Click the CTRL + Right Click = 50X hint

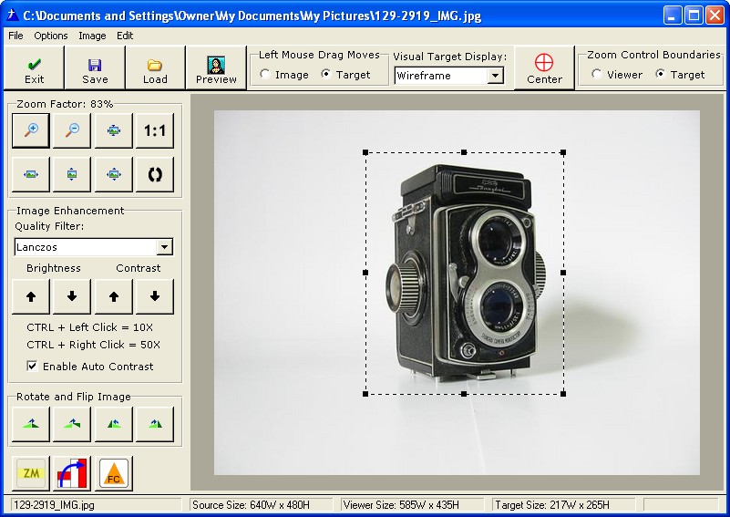pyautogui.click(x=93, y=345)
